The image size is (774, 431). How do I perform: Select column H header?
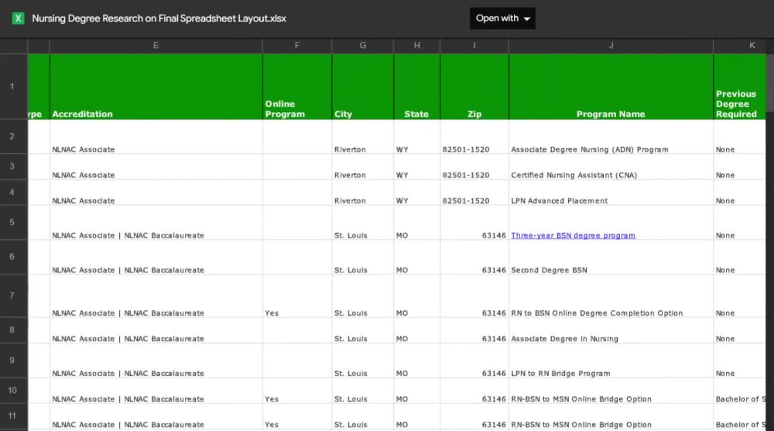point(417,46)
